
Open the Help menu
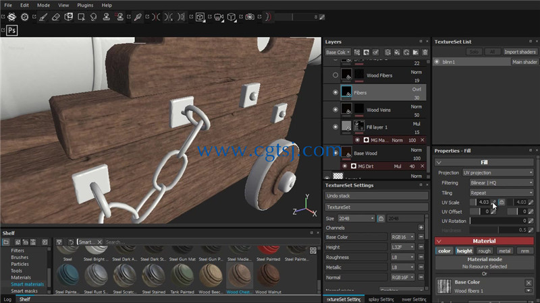107,5
